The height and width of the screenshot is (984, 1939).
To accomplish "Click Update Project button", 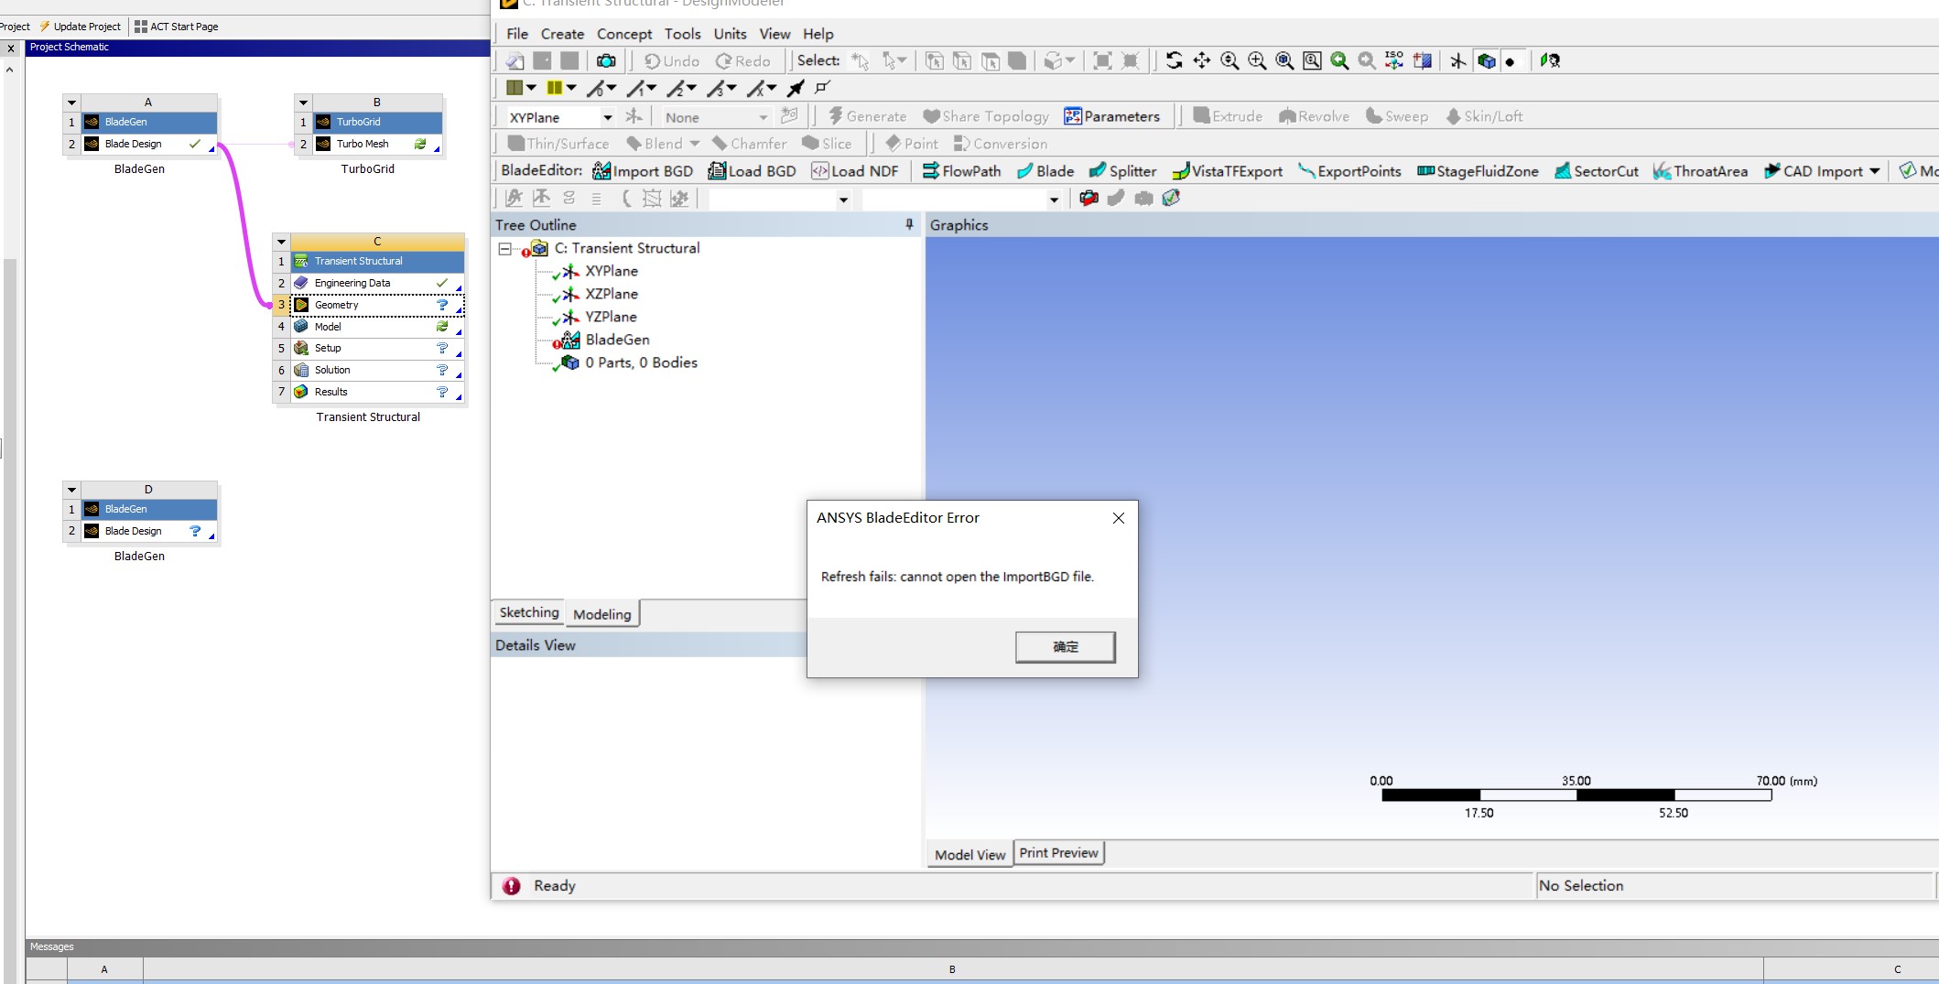I will [x=81, y=27].
